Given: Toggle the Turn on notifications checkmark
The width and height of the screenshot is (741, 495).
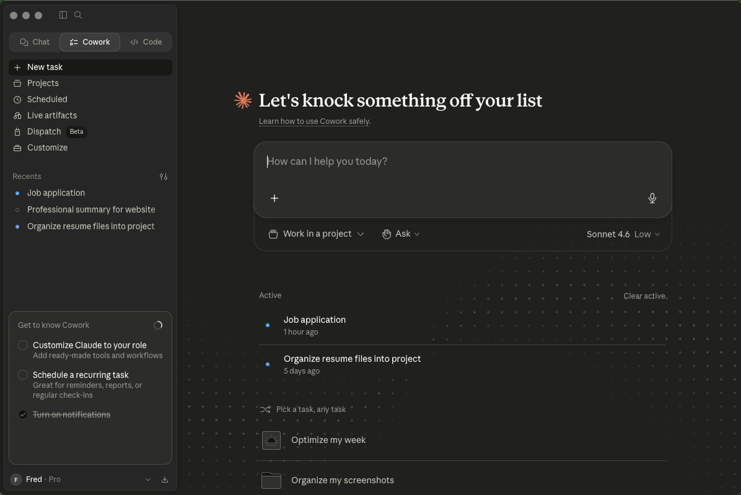Looking at the screenshot, I should (x=23, y=414).
